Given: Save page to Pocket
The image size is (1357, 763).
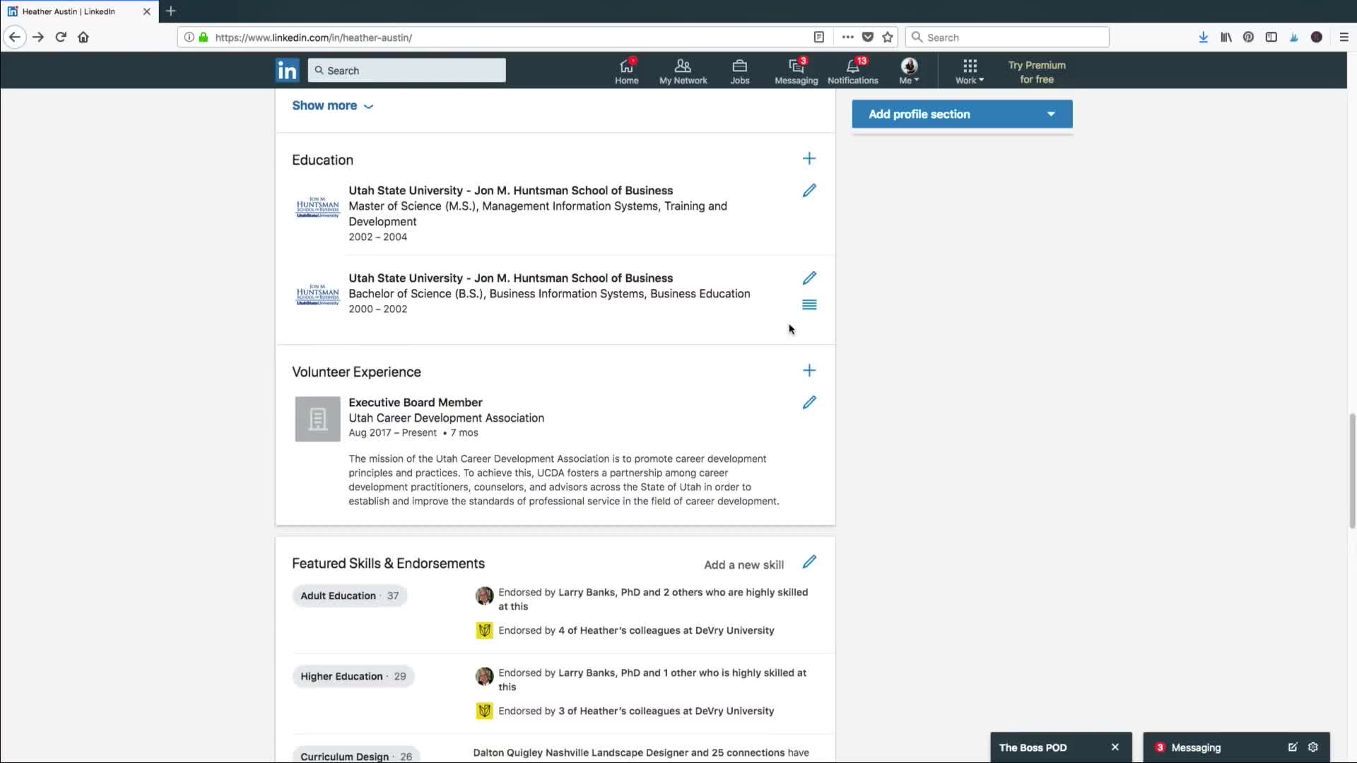Looking at the screenshot, I should click(x=868, y=37).
